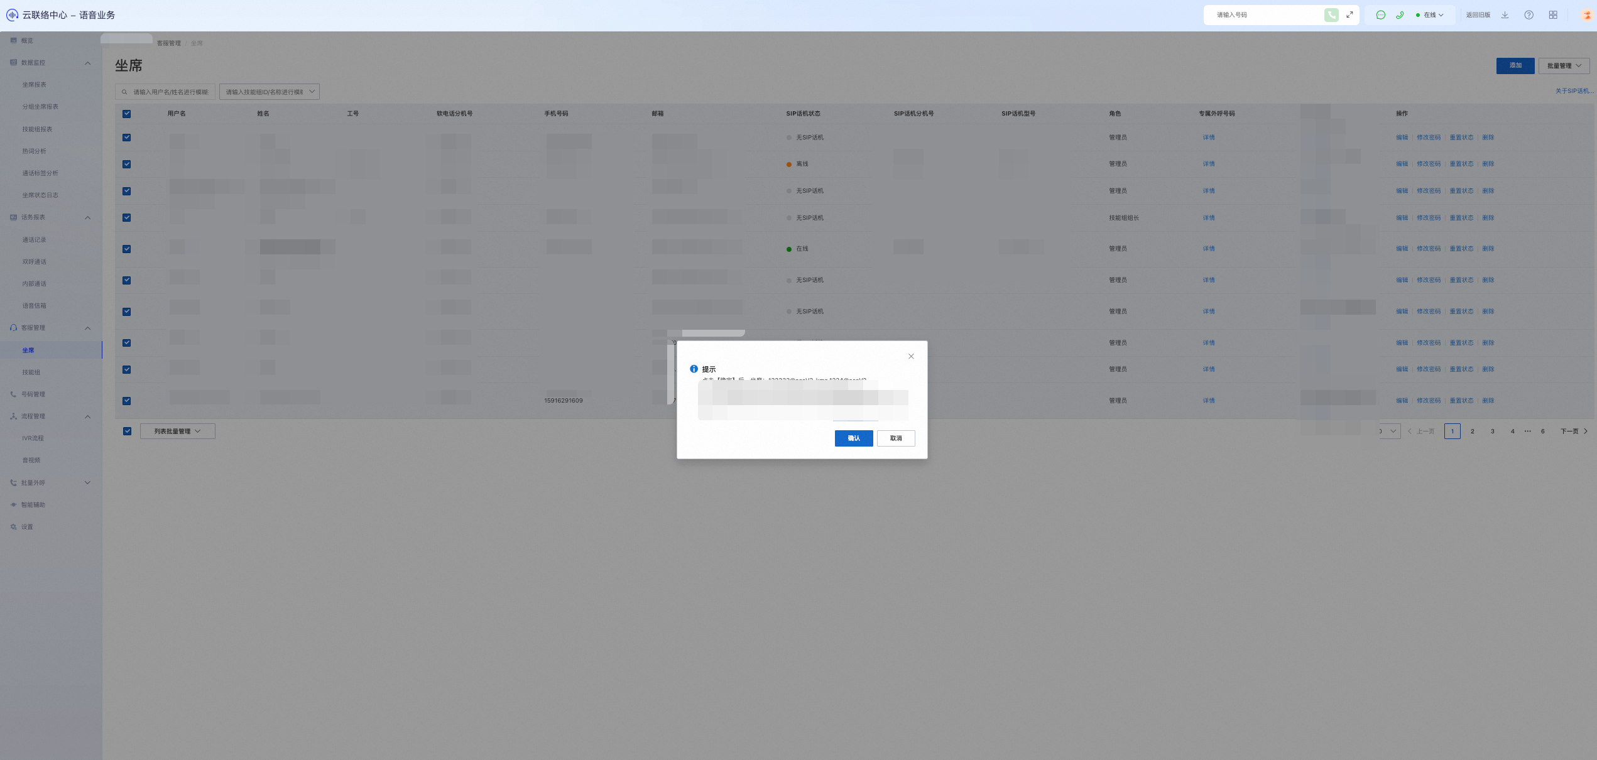Click the green phone handset status icon

[x=1400, y=15]
